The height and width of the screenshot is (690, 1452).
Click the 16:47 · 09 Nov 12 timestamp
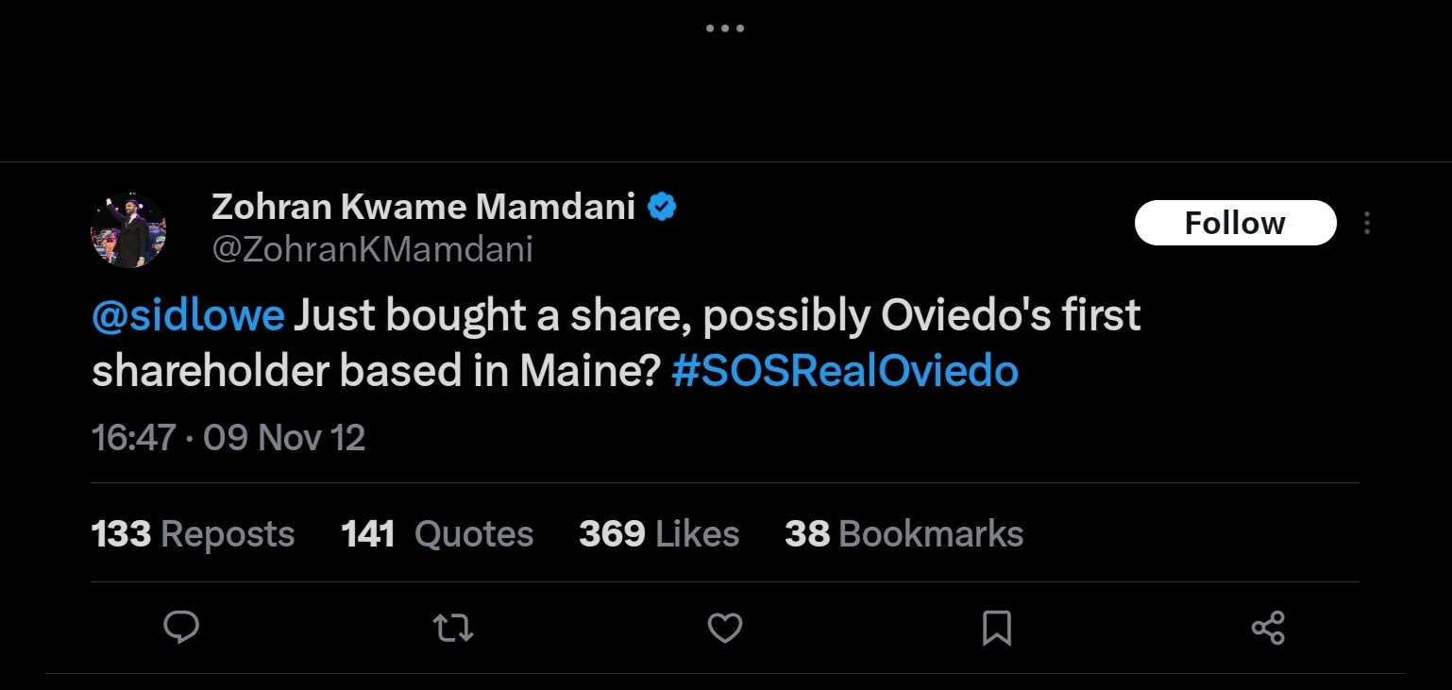pos(228,437)
